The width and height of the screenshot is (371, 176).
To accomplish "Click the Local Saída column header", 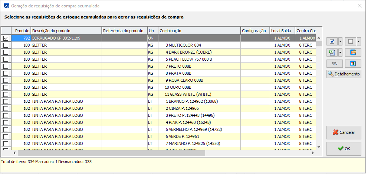I will click(282, 31).
